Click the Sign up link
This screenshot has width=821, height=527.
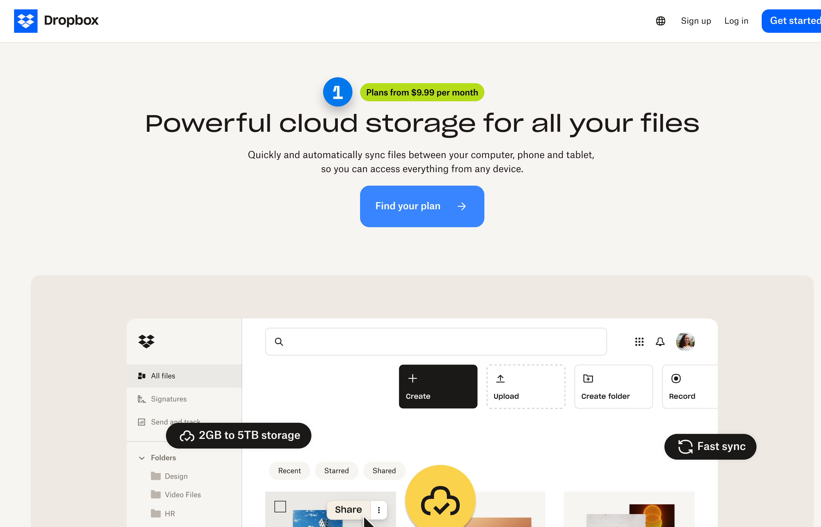696,21
